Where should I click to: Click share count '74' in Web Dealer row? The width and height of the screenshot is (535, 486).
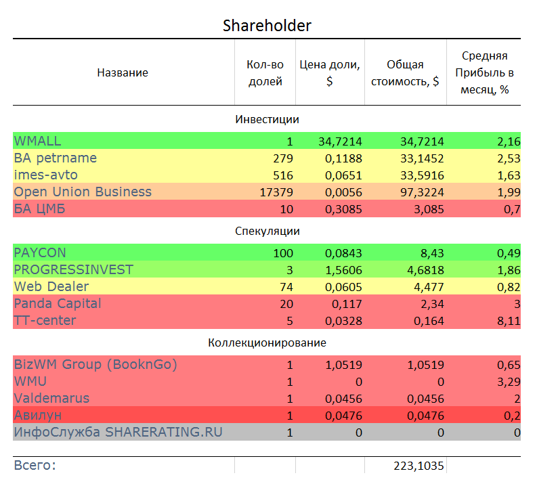click(x=286, y=287)
